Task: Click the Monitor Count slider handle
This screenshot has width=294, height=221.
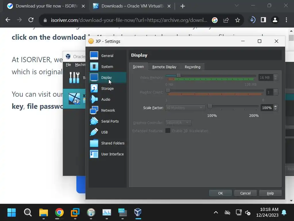Action: [x=168, y=90]
